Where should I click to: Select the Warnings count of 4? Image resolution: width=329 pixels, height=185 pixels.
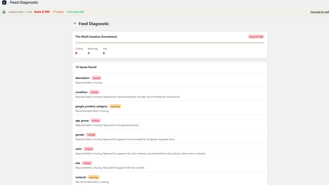[88, 53]
